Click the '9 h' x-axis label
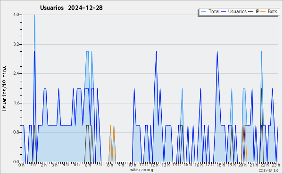Viewport: 283px width, 174px height. [121, 165]
